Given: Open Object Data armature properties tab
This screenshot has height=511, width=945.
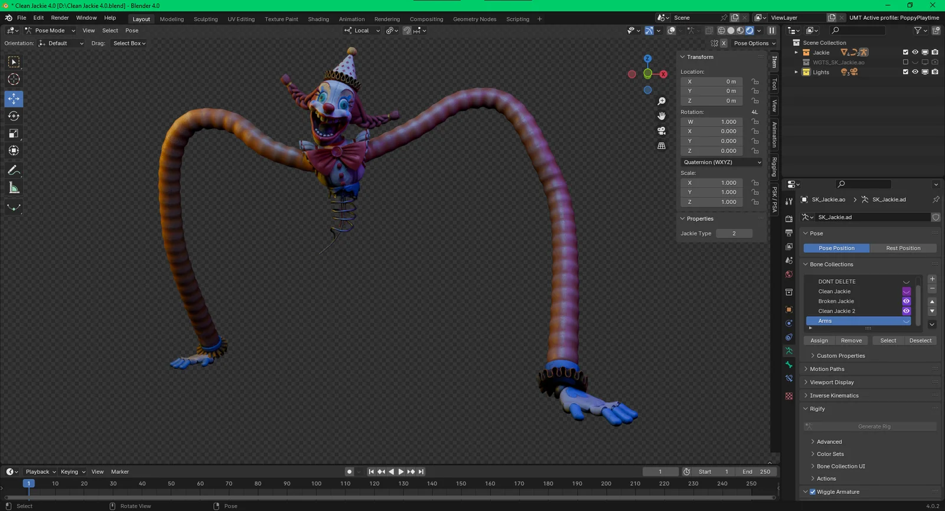Looking at the screenshot, I should point(789,351).
